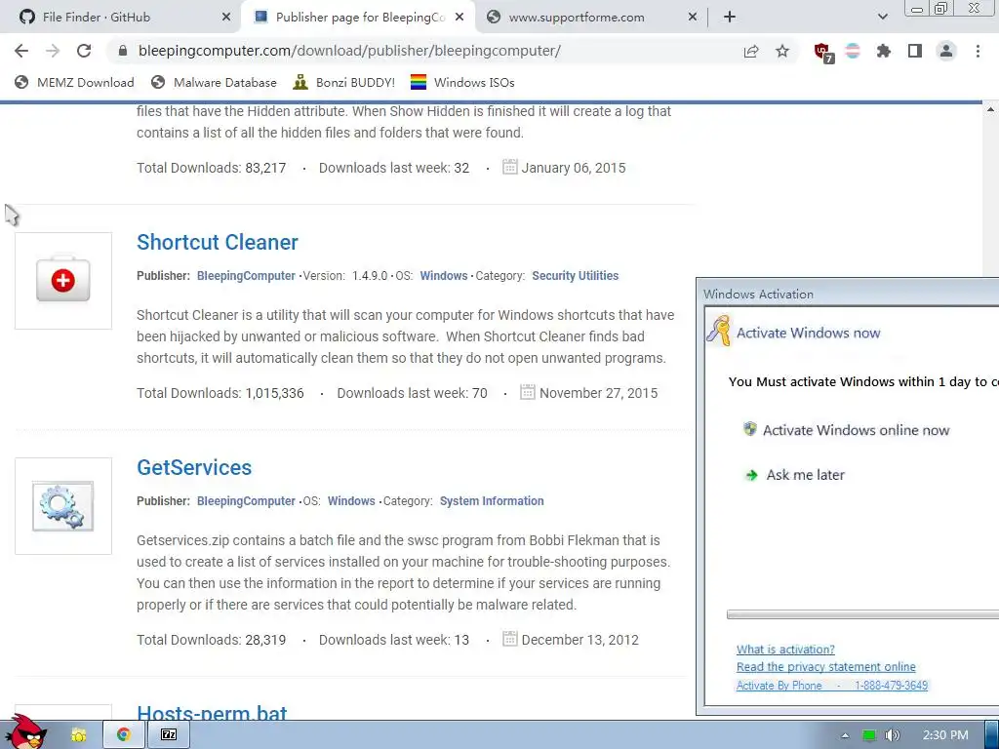Open the Chrome profile avatar
This screenshot has width=999, height=749.
(x=946, y=51)
